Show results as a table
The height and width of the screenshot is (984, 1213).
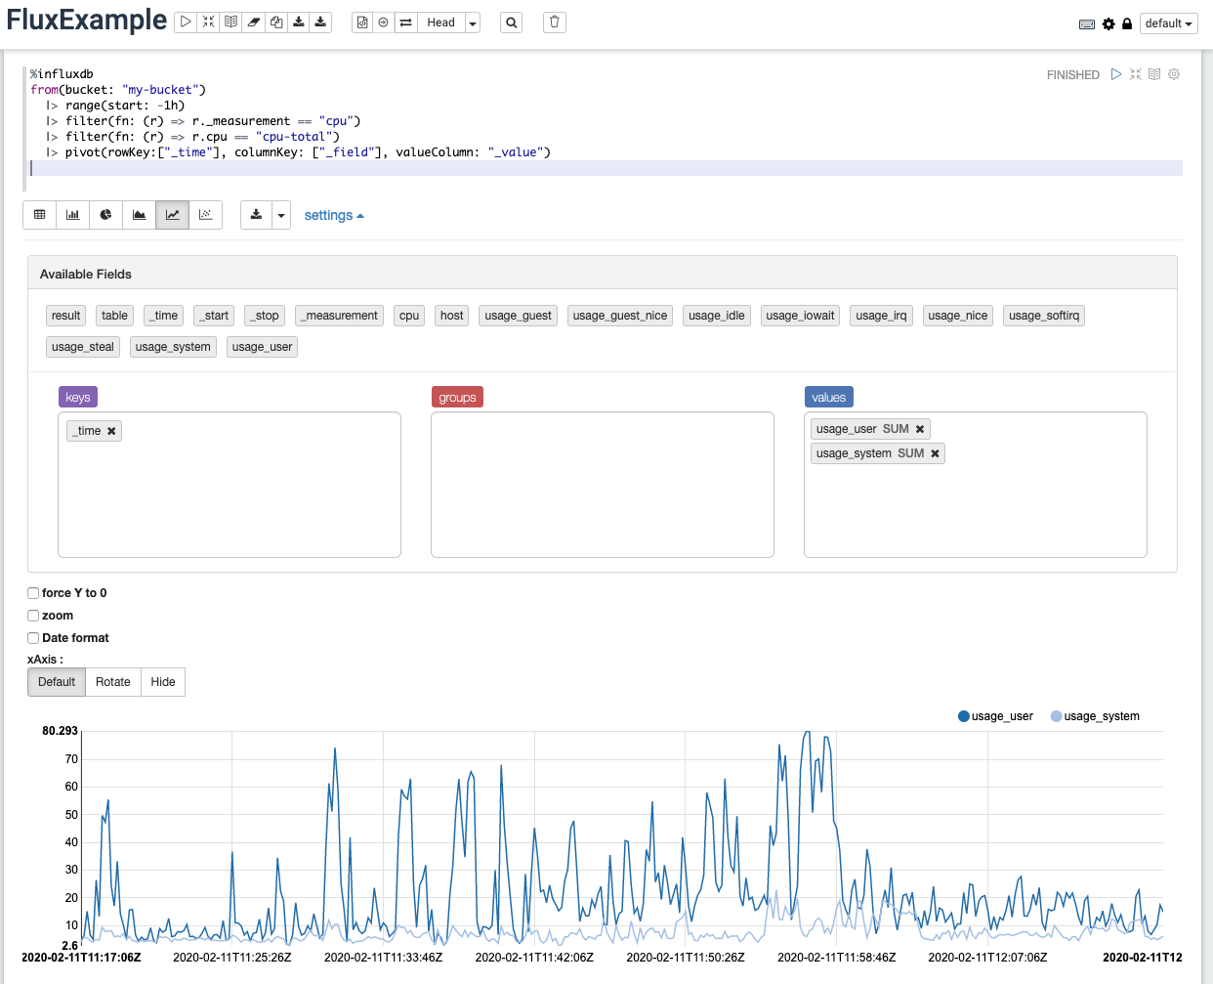point(39,215)
